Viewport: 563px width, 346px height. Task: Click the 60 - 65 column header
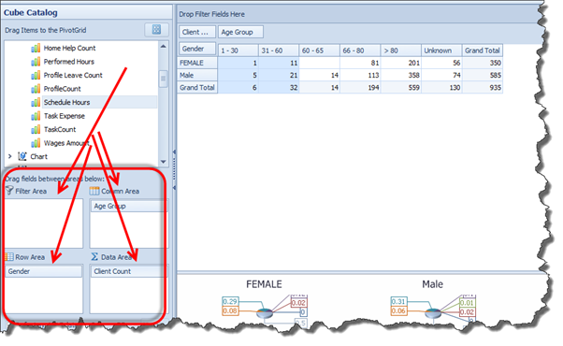[x=319, y=50]
